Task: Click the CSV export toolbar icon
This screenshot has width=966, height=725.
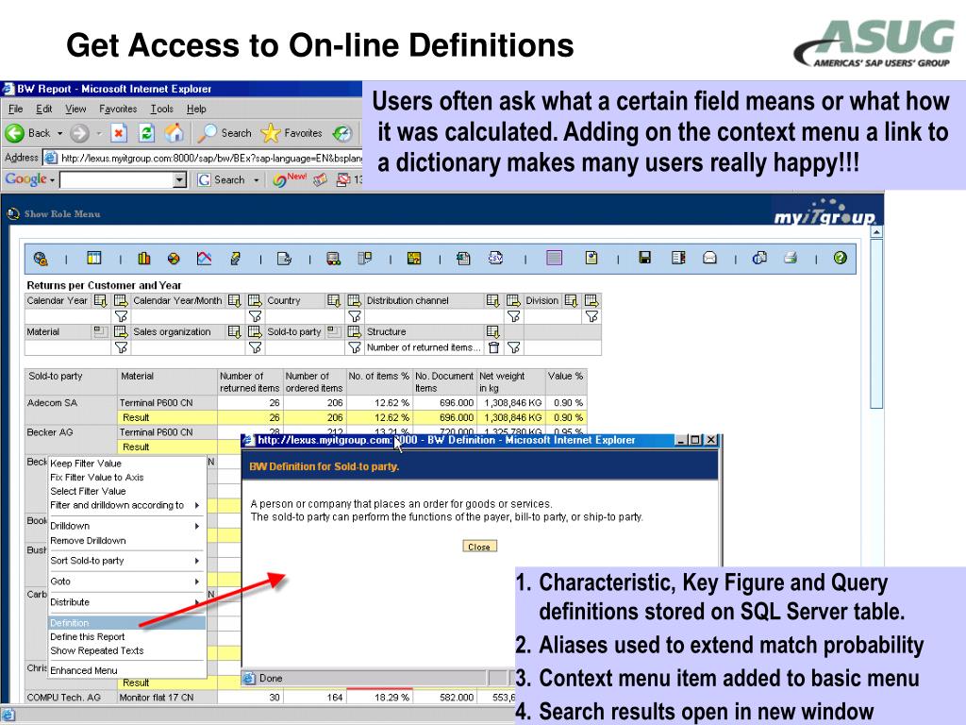Action: (x=495, y=258)
